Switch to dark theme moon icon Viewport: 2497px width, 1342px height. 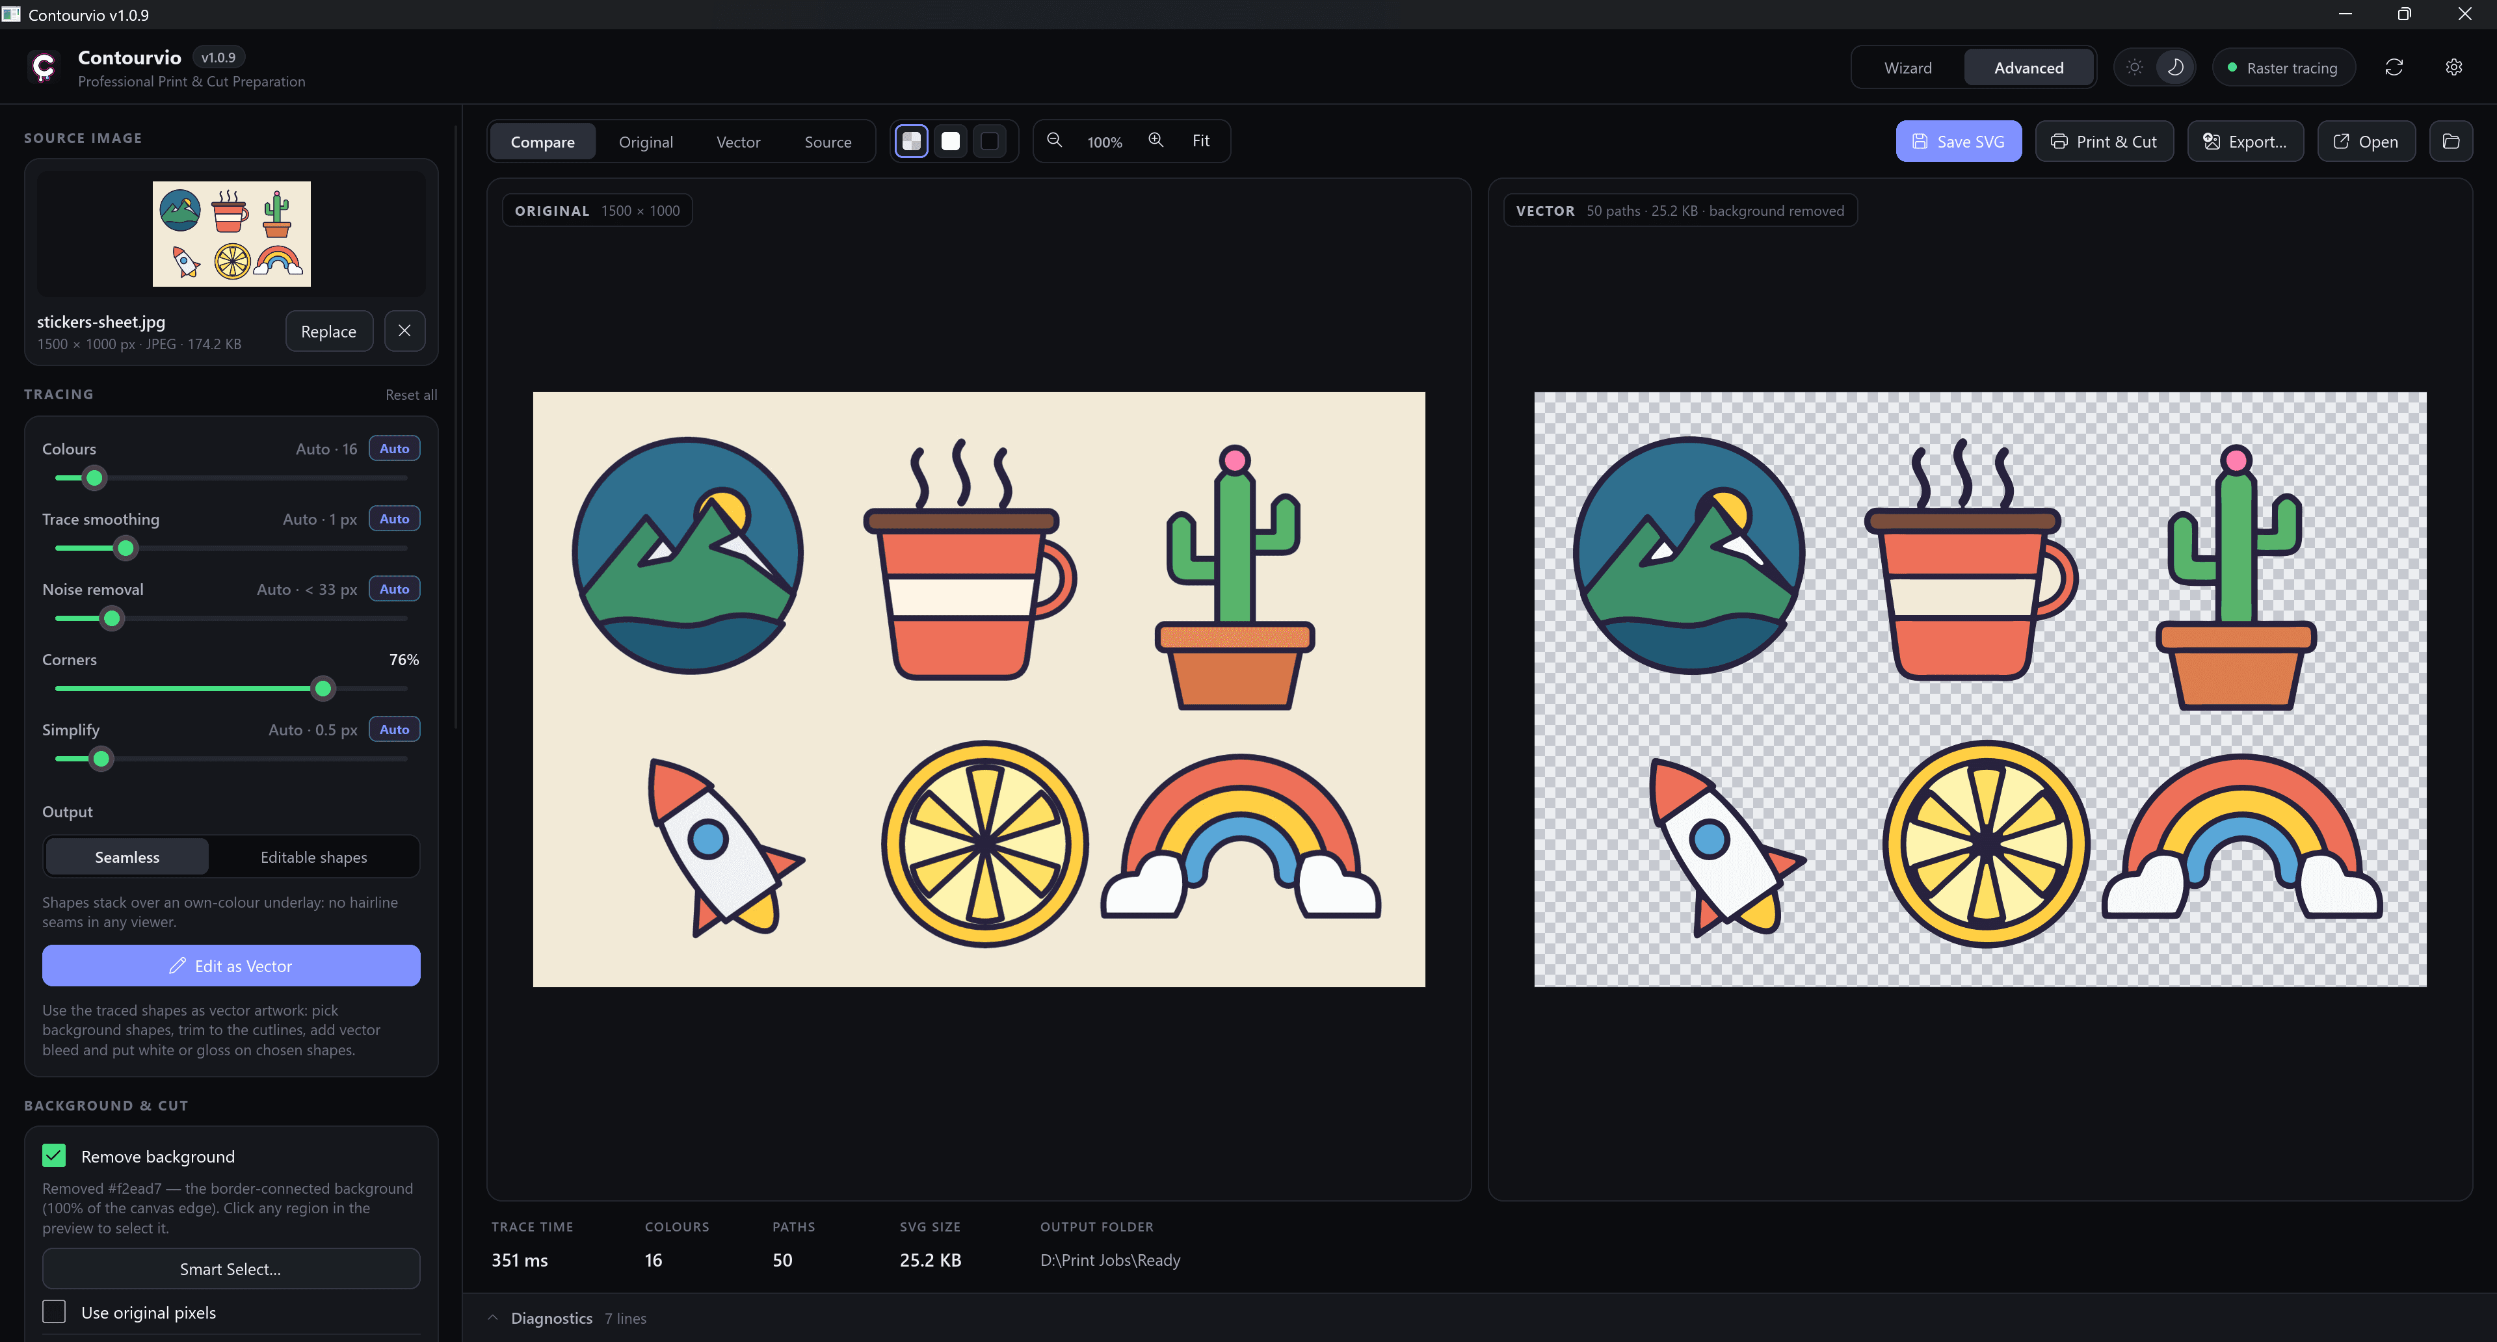(2175, 67)
